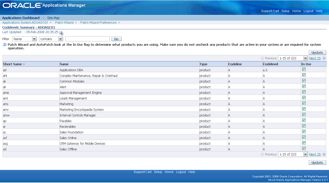Viewport: 329px width, 183px height.
Task: Toggle In Use for Sales Offline
Action: tap(304, 149)
